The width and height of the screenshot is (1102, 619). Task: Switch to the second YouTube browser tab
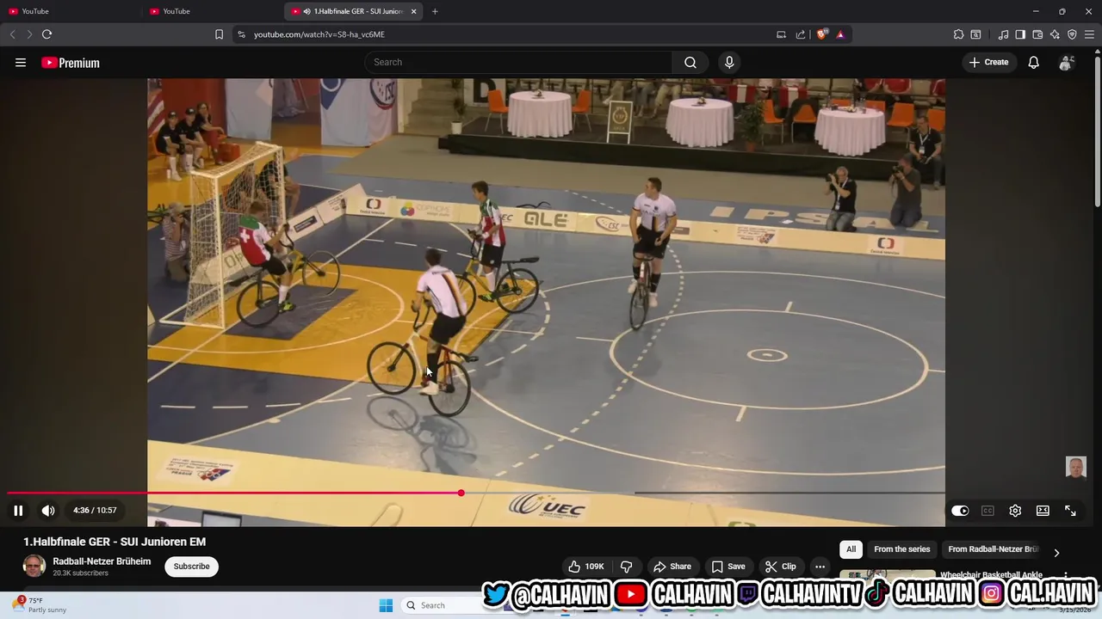pos(212,11)
